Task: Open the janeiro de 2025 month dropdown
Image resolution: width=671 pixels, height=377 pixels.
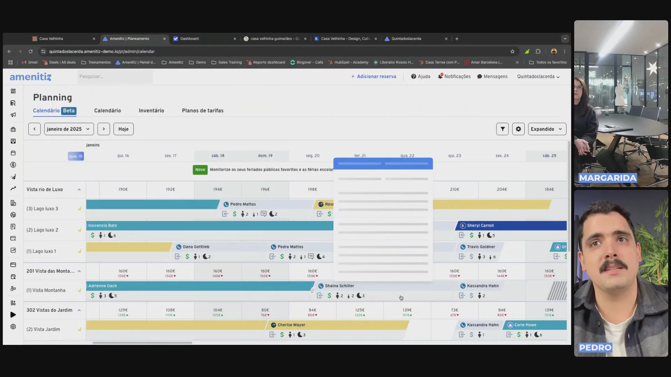Action: pyautogui.click(x=69, y=129)
